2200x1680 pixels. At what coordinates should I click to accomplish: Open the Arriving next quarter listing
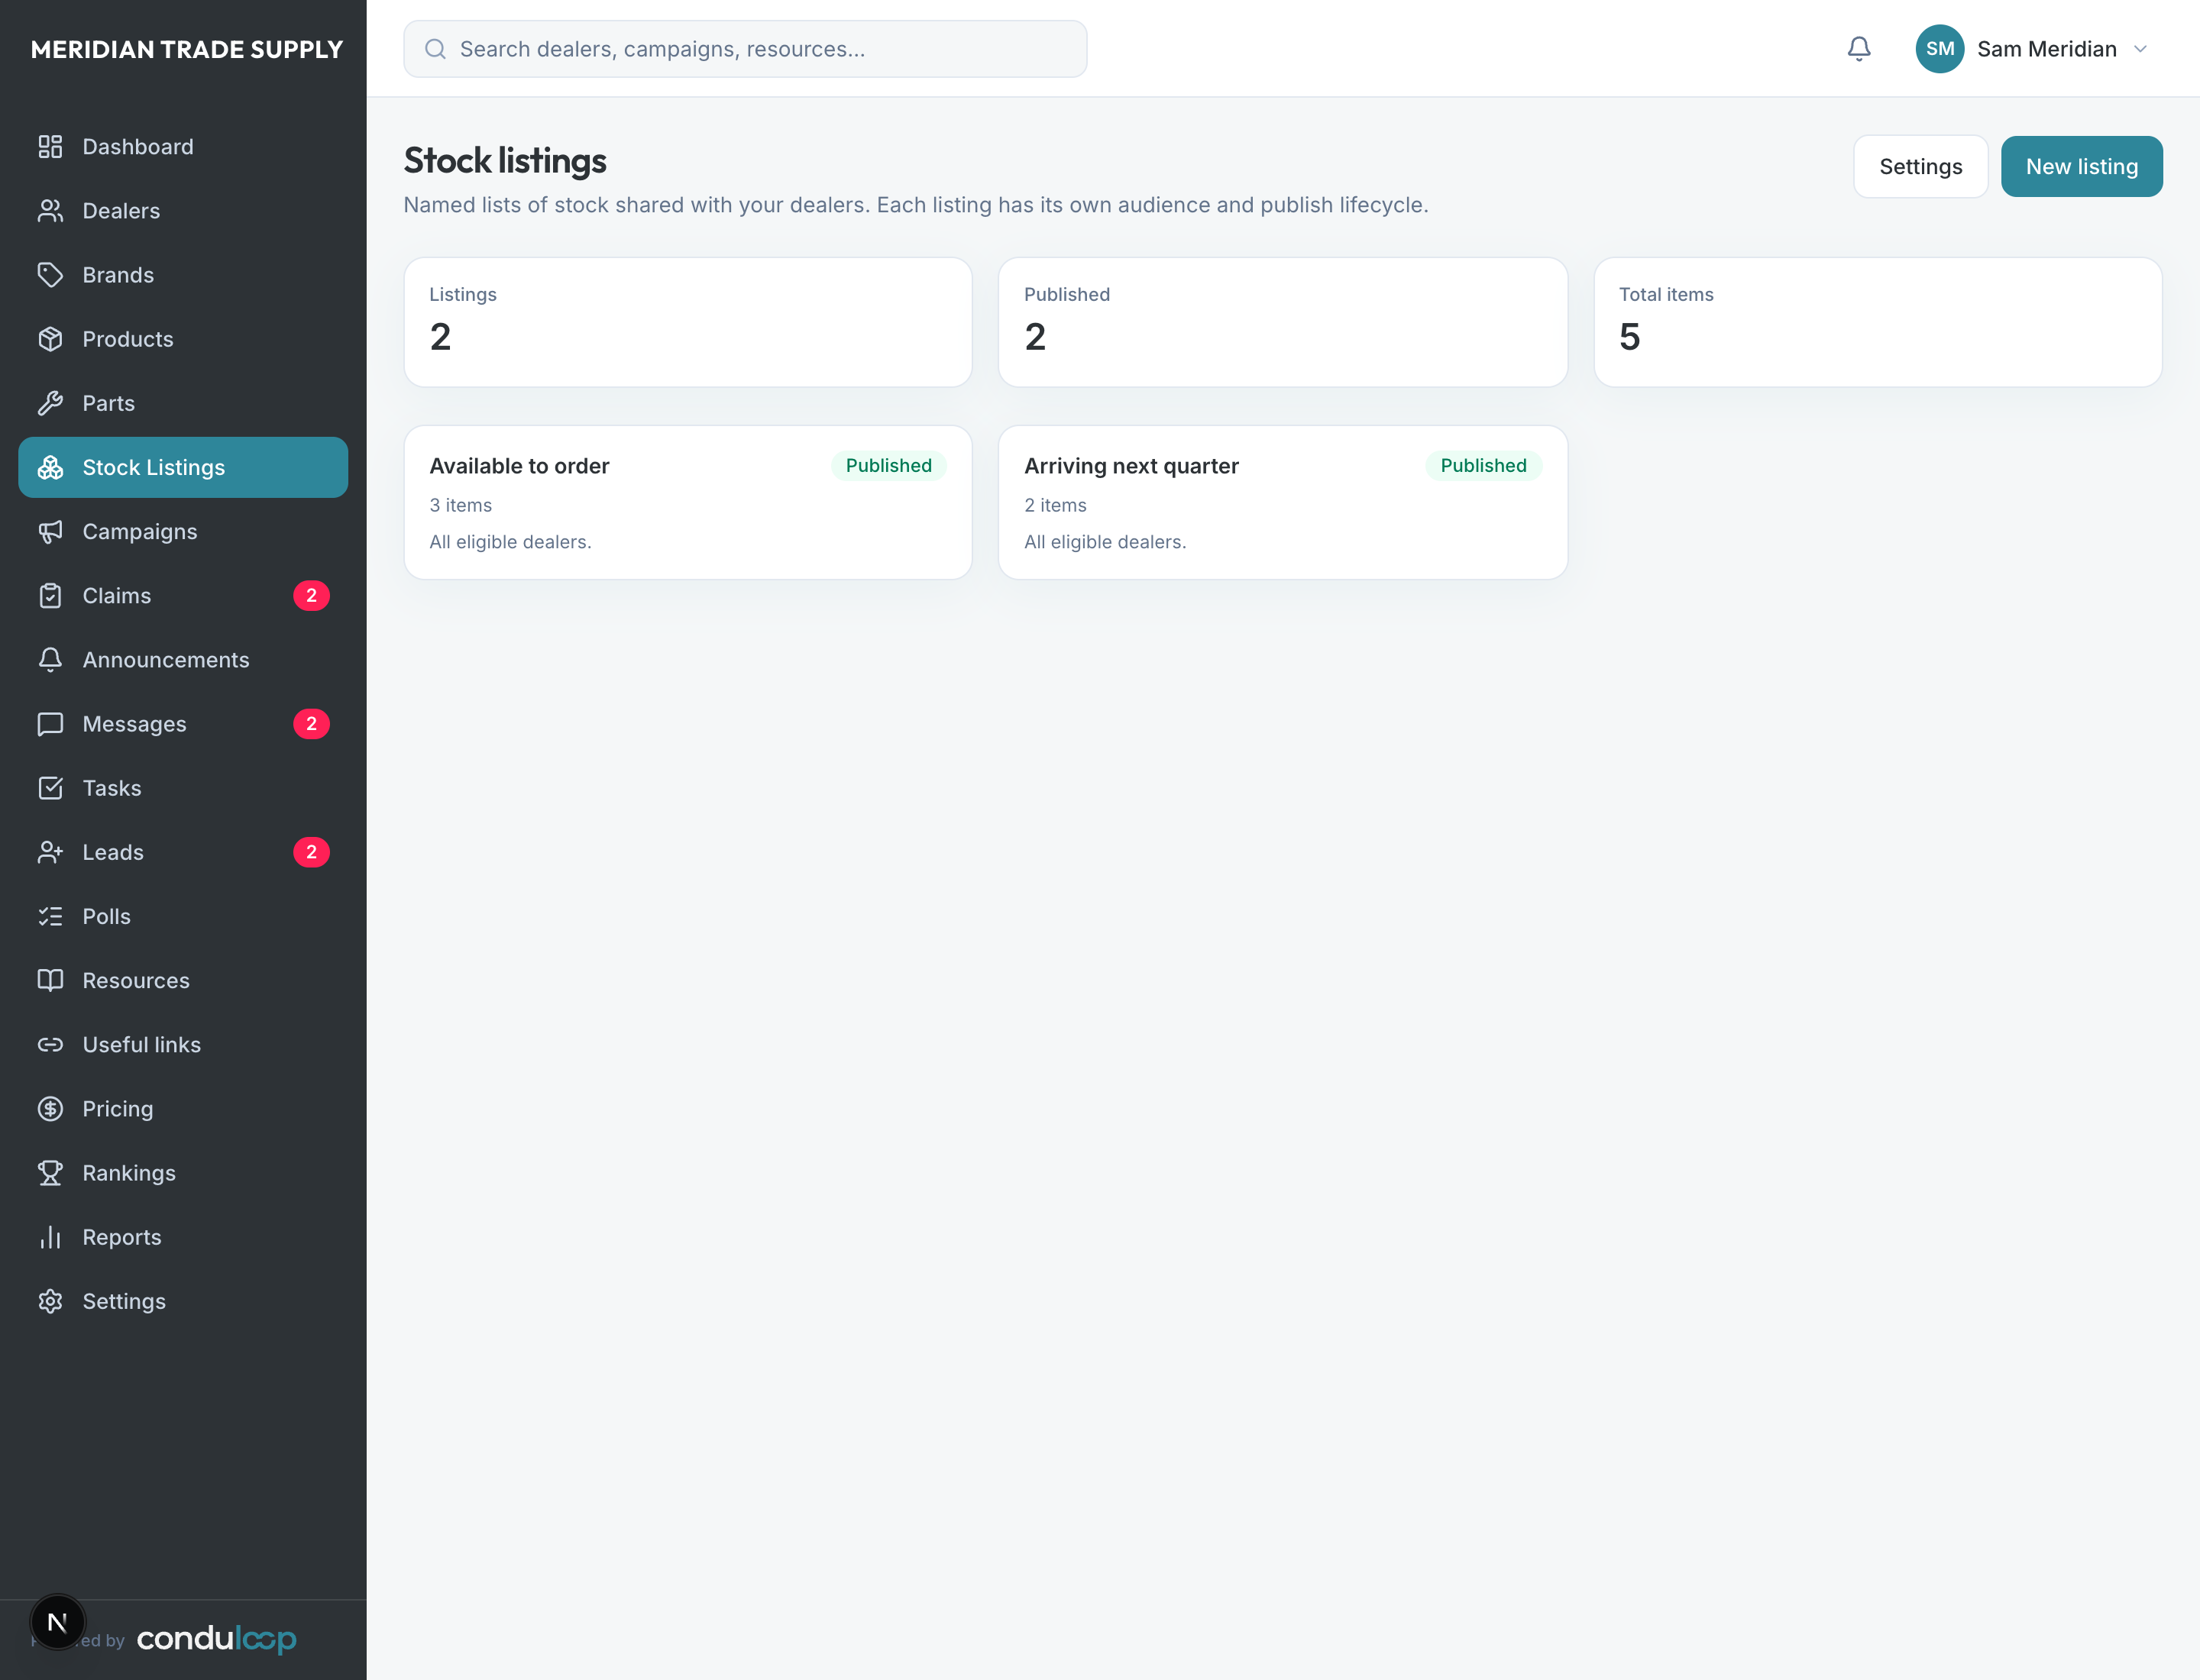click(x=1283, y=503)
